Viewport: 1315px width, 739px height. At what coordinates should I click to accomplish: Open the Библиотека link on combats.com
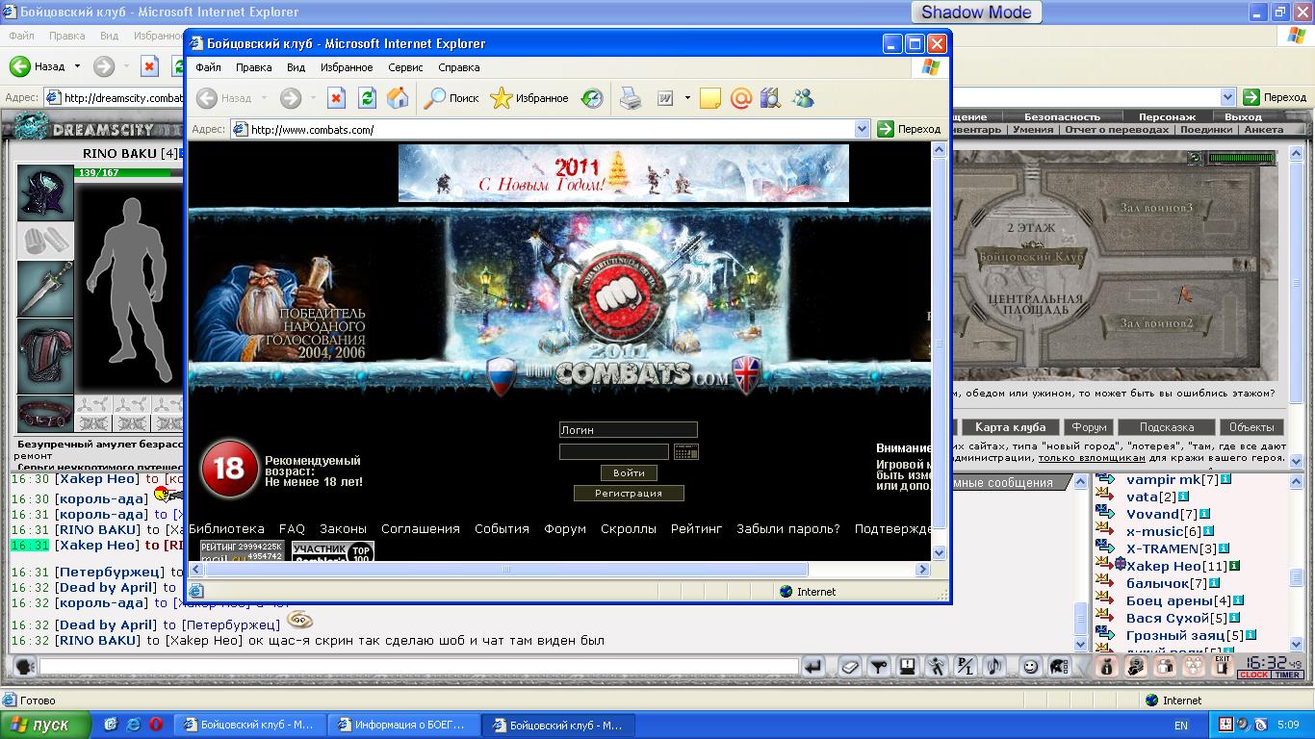pyautogui.click(x=226, y=528)
